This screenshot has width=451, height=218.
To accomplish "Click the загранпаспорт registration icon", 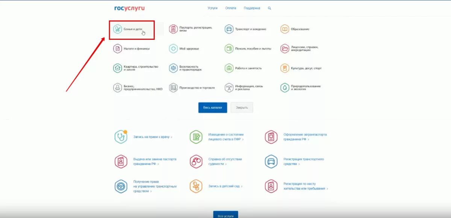I will 271,137.
